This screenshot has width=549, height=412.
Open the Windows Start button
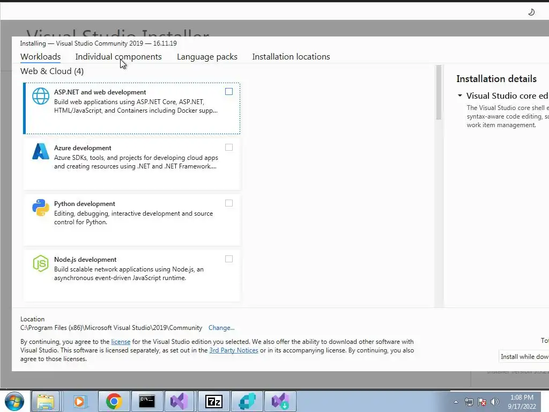(x=14, y=401)
